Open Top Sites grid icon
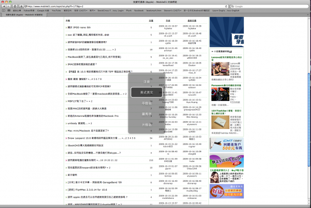This screenshot has height=208, width=311. [x=9, y=11]
